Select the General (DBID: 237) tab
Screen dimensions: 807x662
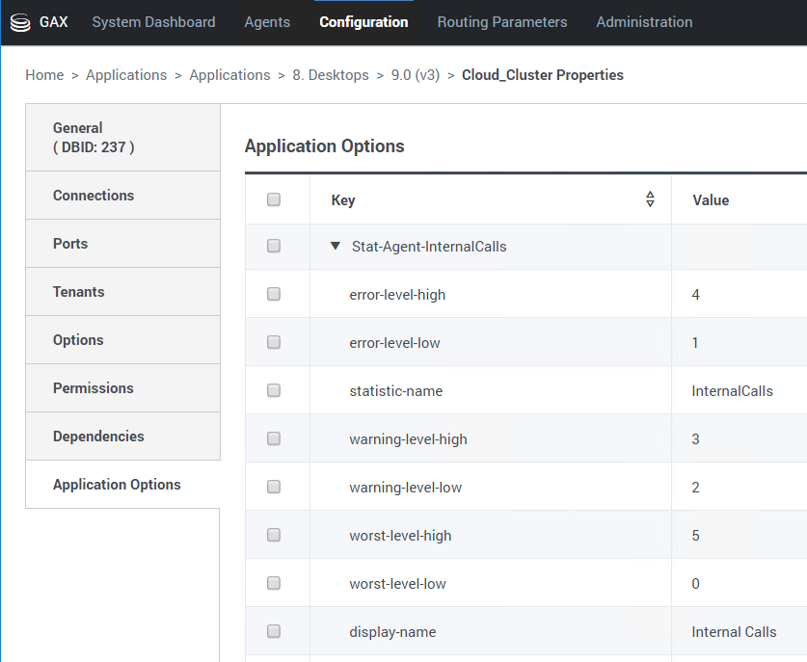[x=94, y=138]
